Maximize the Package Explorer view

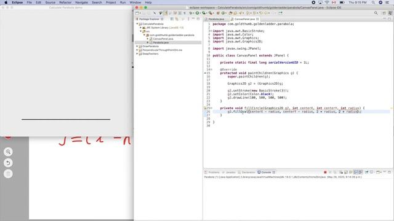point(198,19)
